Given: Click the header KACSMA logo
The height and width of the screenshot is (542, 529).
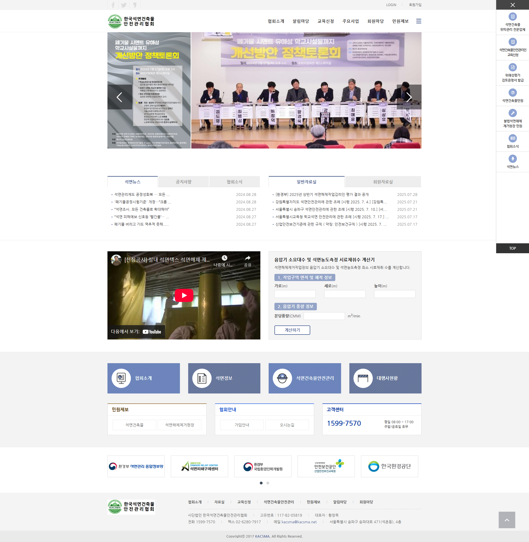Looking at the screenshot, I should tap(131, 21).
